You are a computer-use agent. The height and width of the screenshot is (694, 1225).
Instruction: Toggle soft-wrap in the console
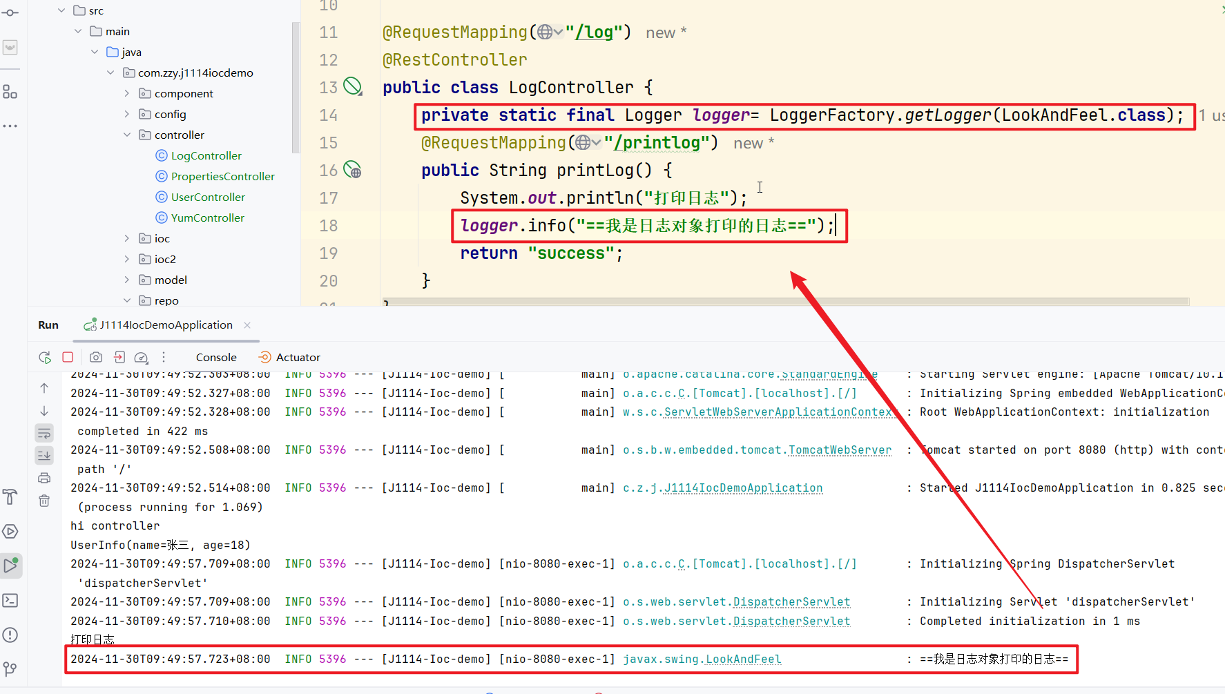pyautogui.click(x=44, y=433)
